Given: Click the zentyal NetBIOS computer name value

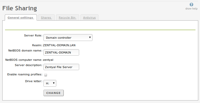Looking at the screenshot, I should tap(48, 60).
